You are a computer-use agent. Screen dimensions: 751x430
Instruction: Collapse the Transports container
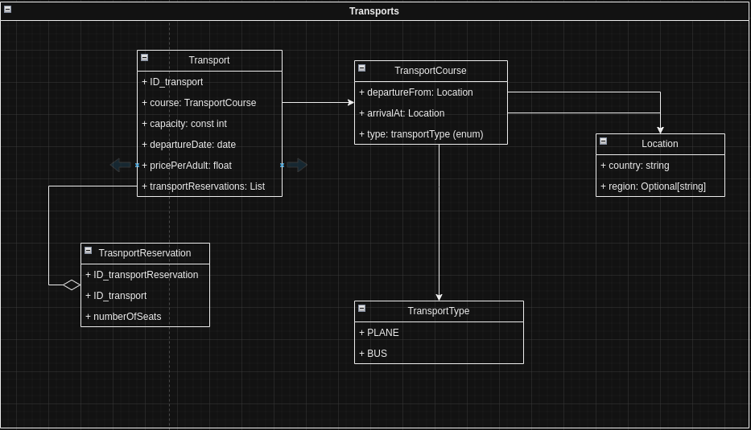[8, 9]
